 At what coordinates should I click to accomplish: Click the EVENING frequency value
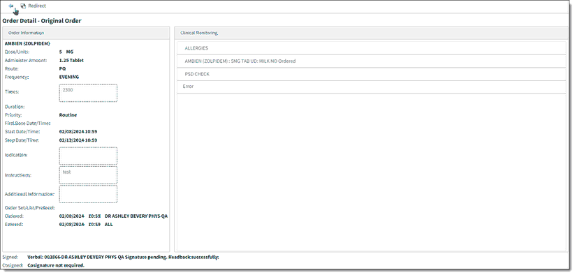tap(69, 77)
